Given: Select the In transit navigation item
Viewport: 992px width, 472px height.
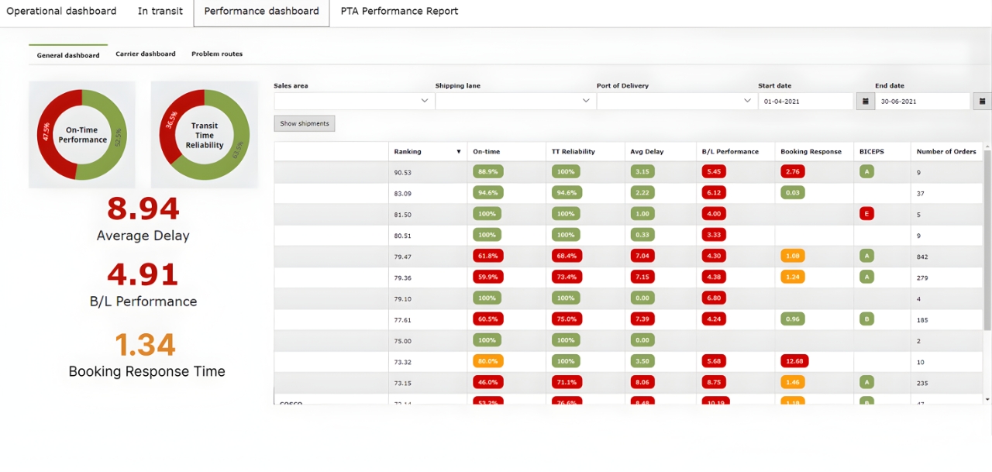Looking at the screenshot, I should tap(160, 11).
